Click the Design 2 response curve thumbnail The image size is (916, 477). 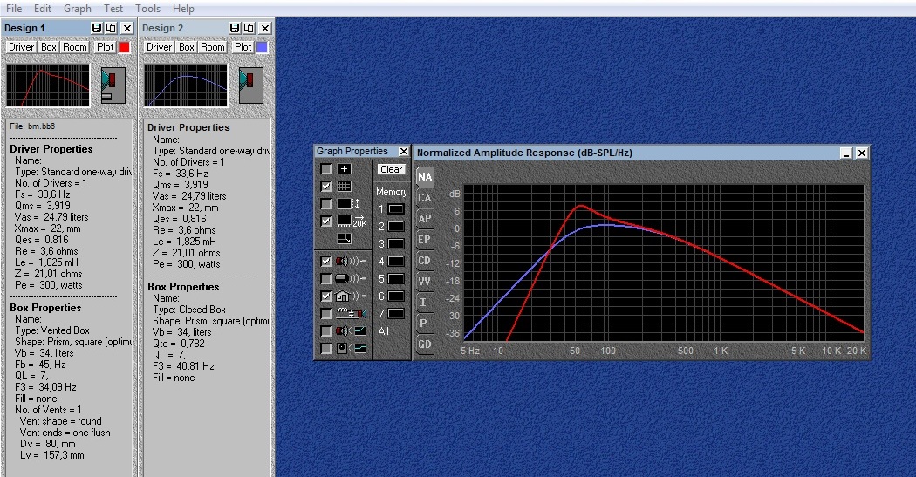186,85
